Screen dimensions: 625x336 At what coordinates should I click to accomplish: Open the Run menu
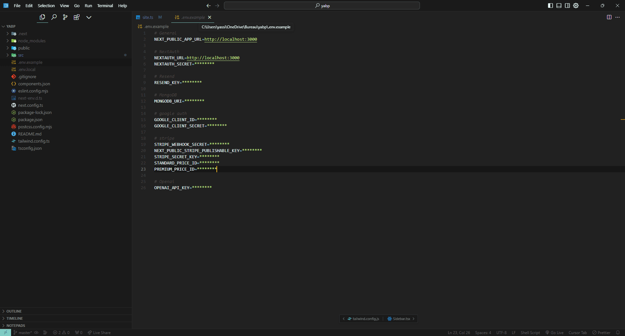[x=88, y=6]
